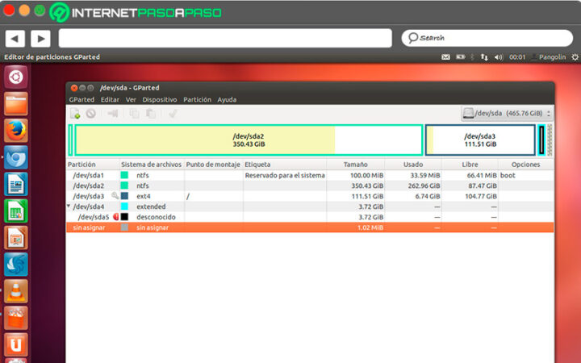Open the Partición menu
Screen dimensions: 581x363
[x=197, y=99]
